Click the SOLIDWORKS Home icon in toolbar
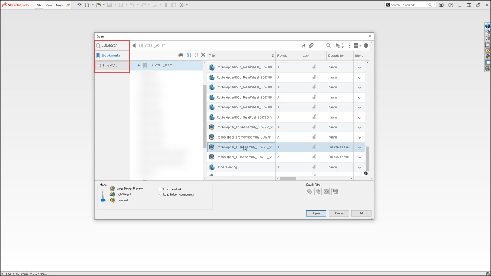 pos(80,5)
